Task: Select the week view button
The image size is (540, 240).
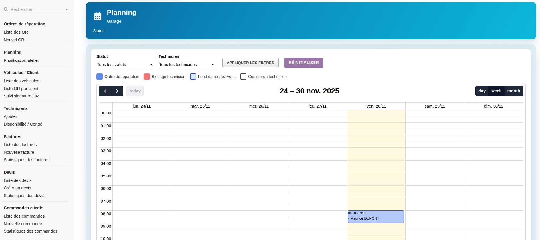Action: pyautogui.click(x=496, y=91)
